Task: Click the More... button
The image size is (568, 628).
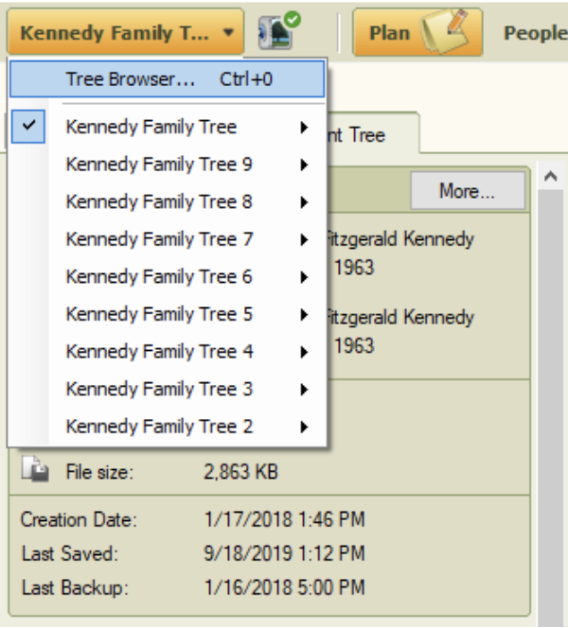Action: (x=468, y=191)
